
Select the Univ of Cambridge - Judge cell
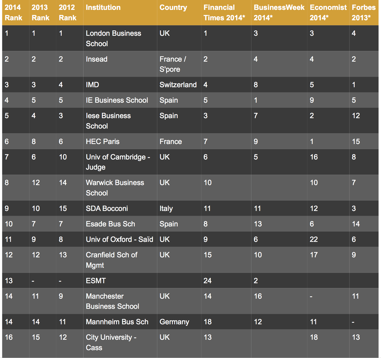pyautogui.click(x=120, y=162)
